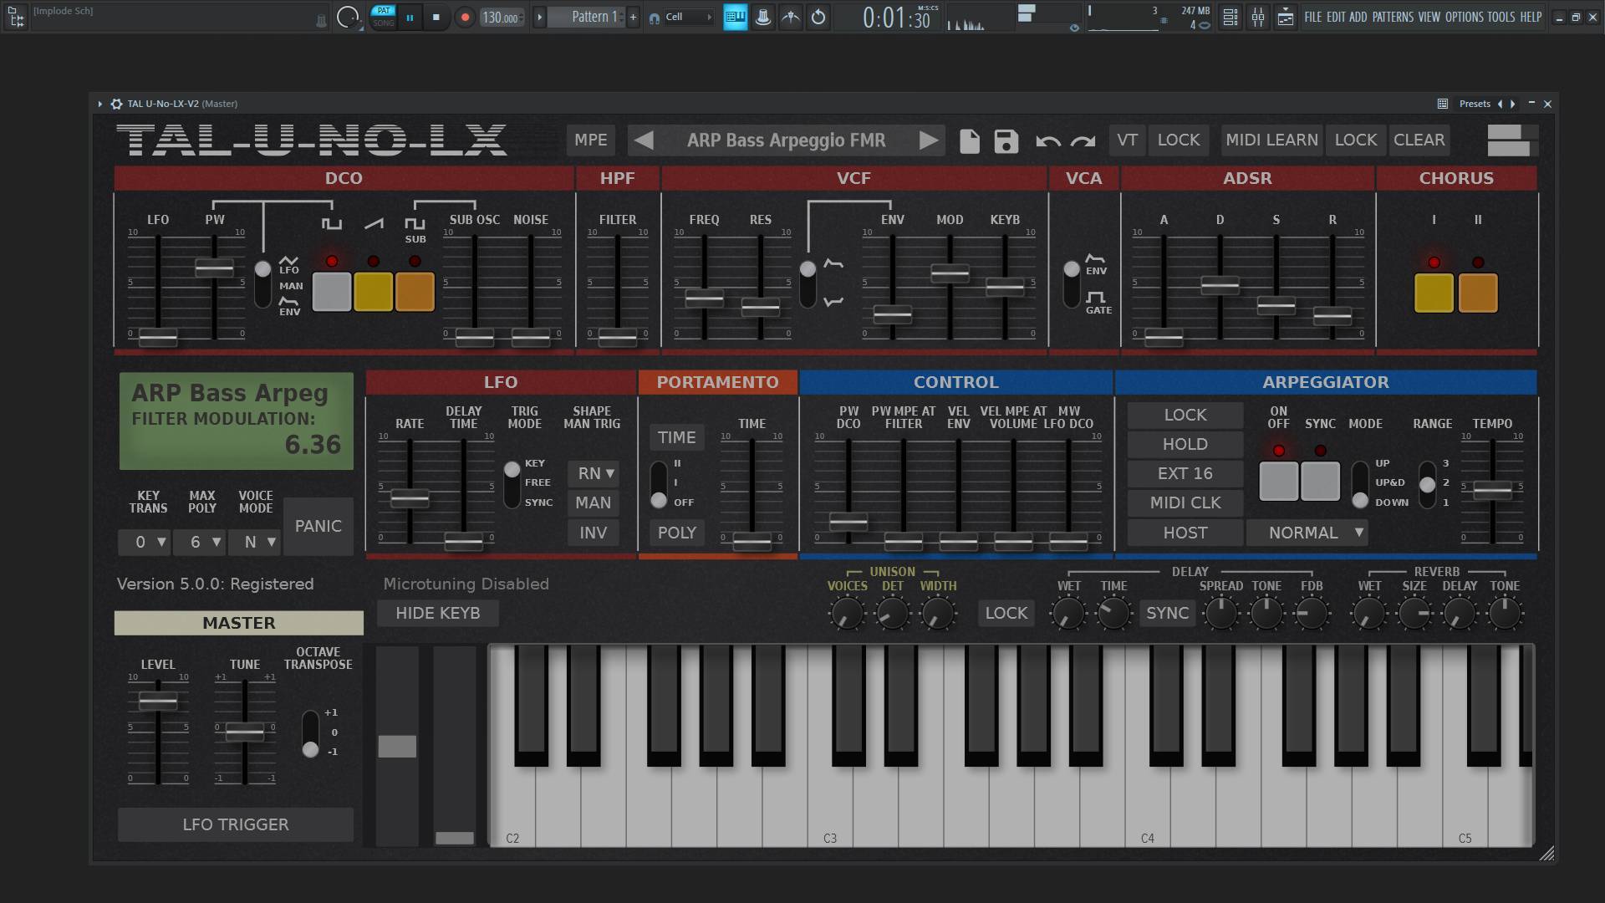
Task: Click the countdown-before-recording icon
Action: (x=818, y=17)
